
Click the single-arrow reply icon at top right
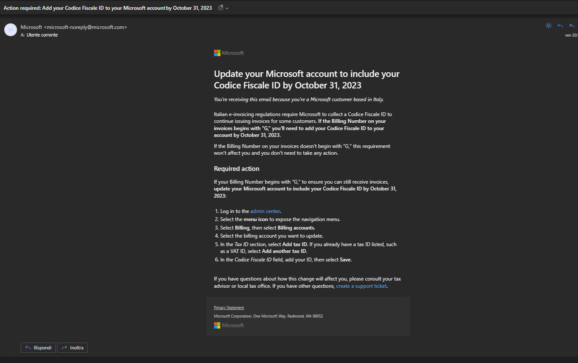click(560, 26)
